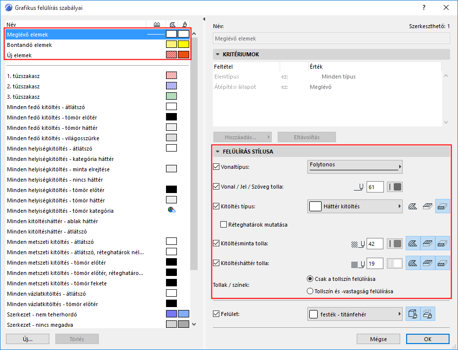Viewport: 458px width, 350px height.
Task: Click the Kitöltésháttér pen square icon
Action: coord(358,264)
